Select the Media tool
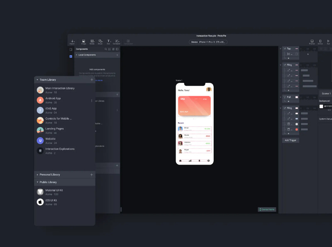 coord(92,42)
